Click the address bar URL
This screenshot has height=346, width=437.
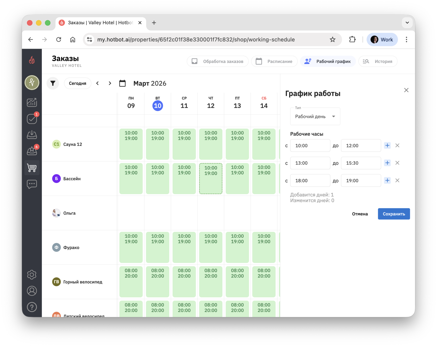(196, 40)
